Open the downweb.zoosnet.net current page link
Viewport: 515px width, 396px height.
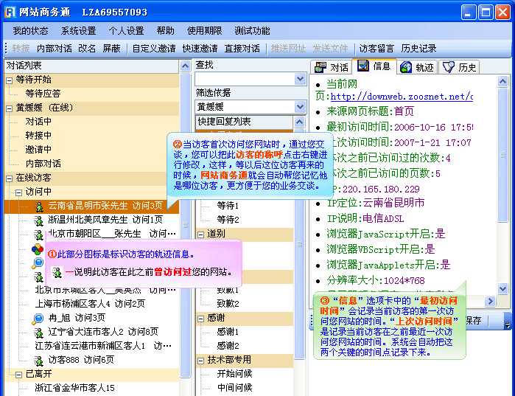[401, 97]
